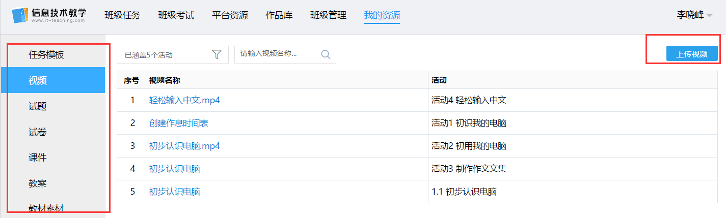Click the 信息技术教学 logo icon
726x218 pixels.
pos(20,15)
